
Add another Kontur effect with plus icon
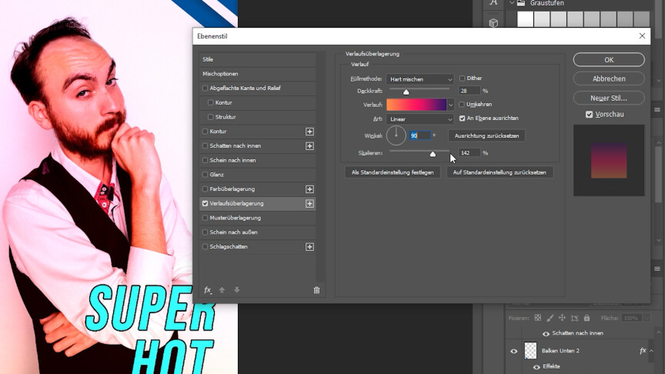(309, 132)
